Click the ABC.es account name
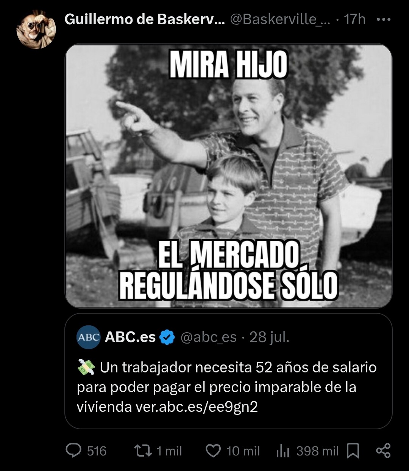This screenshot has height=471, width=409. 130,337
